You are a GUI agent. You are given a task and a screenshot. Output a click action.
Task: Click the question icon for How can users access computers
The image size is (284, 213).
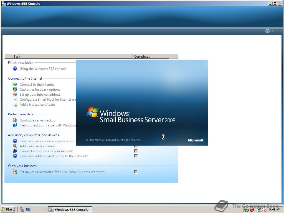[x=15, y=141]
